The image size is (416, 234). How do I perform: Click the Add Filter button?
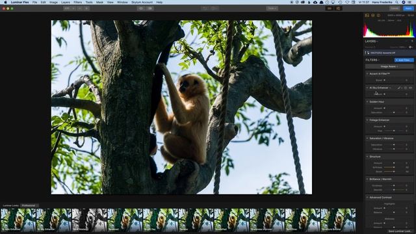click(404, 60)
